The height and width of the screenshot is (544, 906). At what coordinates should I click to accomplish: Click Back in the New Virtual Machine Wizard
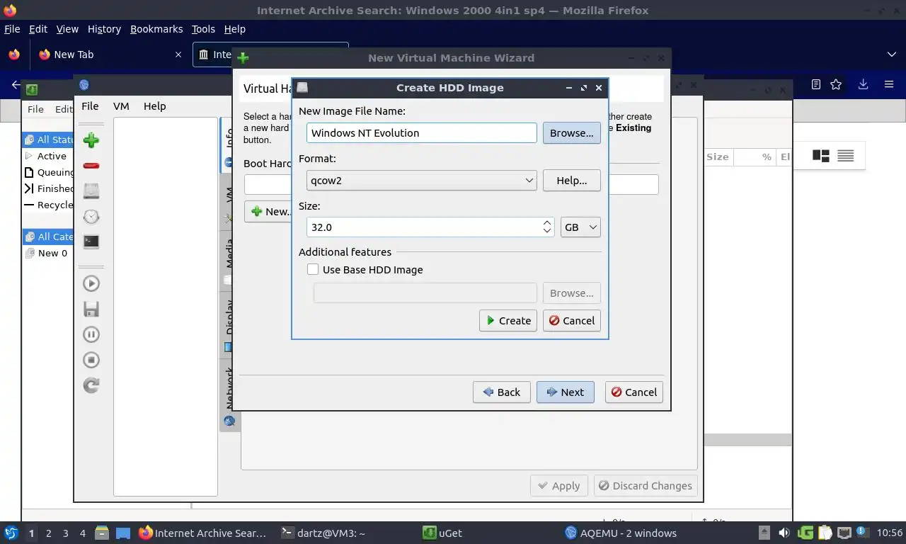(502, 392)
